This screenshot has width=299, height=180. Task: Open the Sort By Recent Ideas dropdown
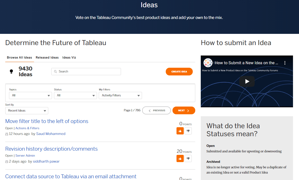(x=26, y=111)
